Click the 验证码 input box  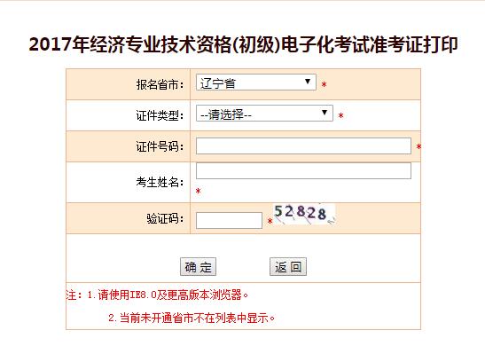229,220
